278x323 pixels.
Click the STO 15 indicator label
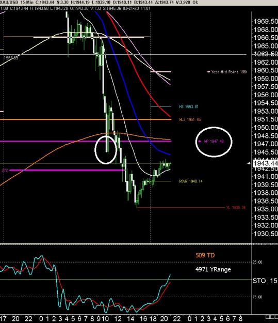pos(265,281)
